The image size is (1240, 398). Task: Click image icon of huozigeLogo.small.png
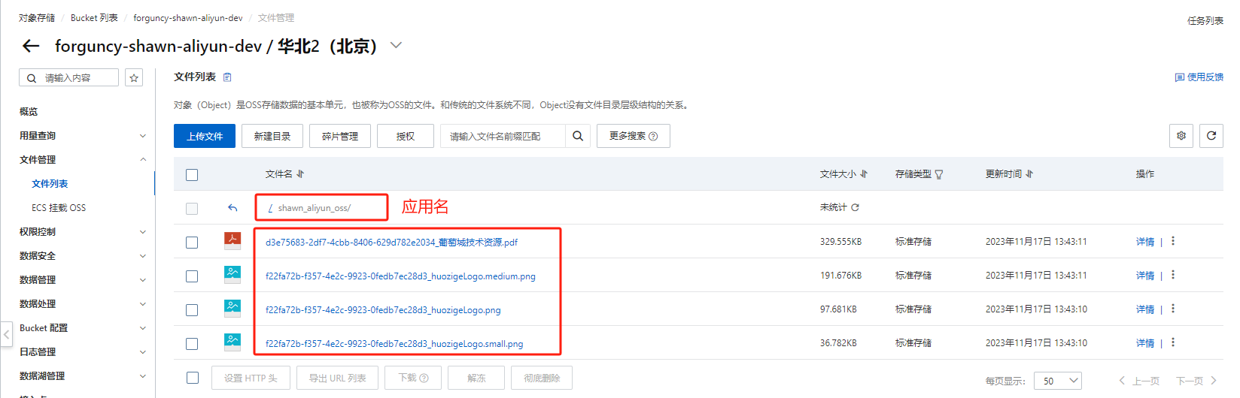[x=232, y=342]
